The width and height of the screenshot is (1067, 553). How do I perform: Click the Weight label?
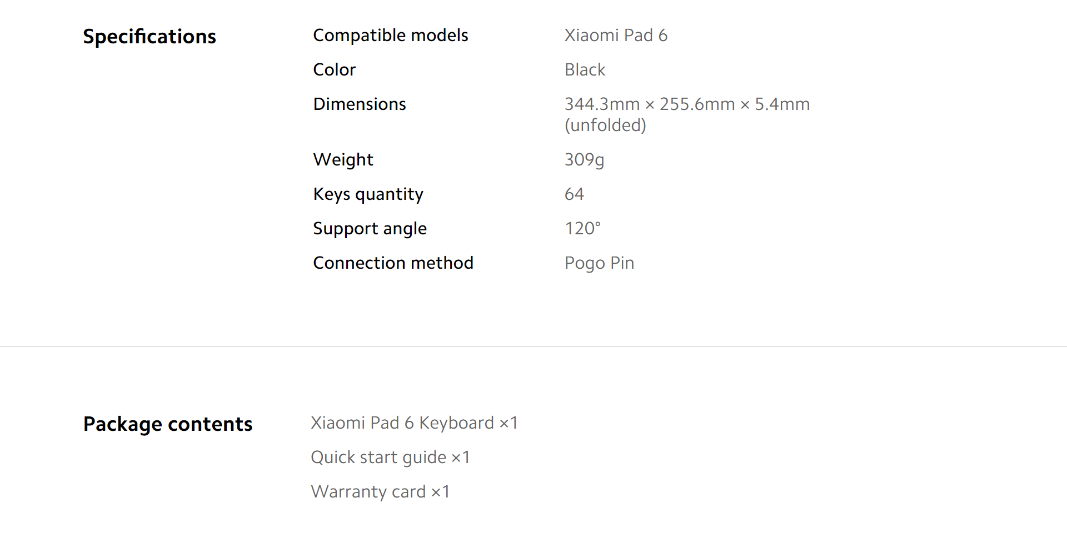coord(343,160)
